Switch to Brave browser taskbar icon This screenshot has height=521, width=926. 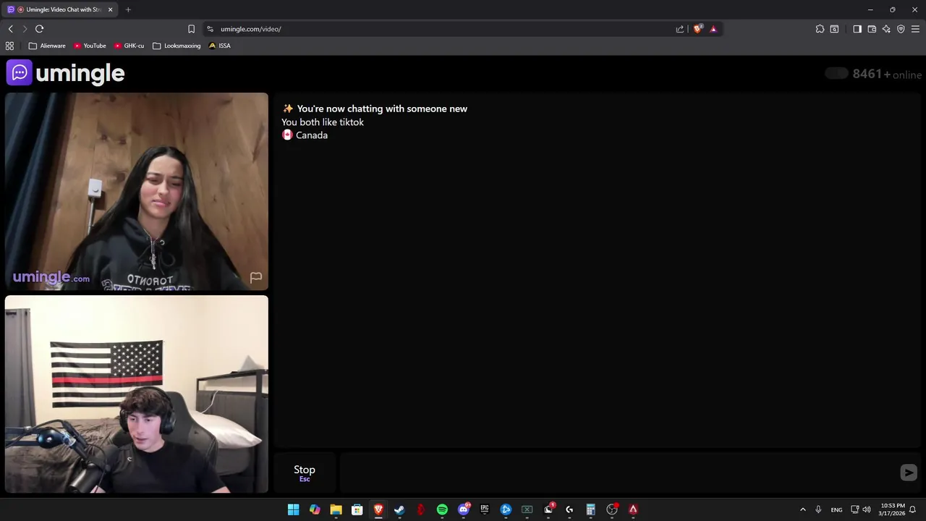point(378,509)
